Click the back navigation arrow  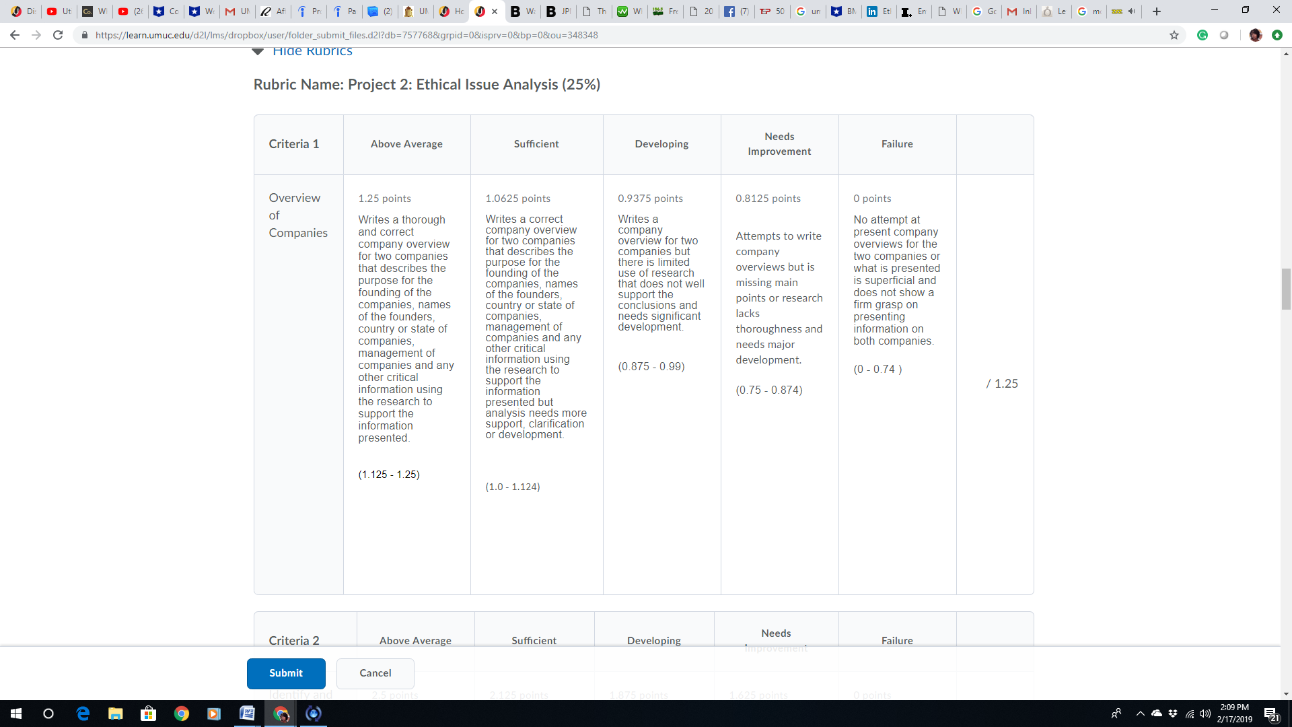[x=15, y=35]
